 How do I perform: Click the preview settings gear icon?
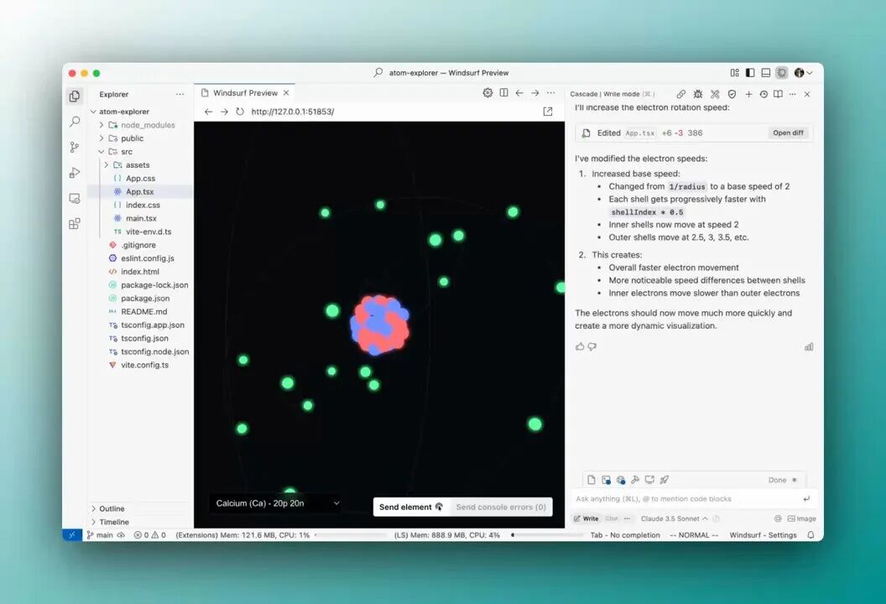click(487, 92)
